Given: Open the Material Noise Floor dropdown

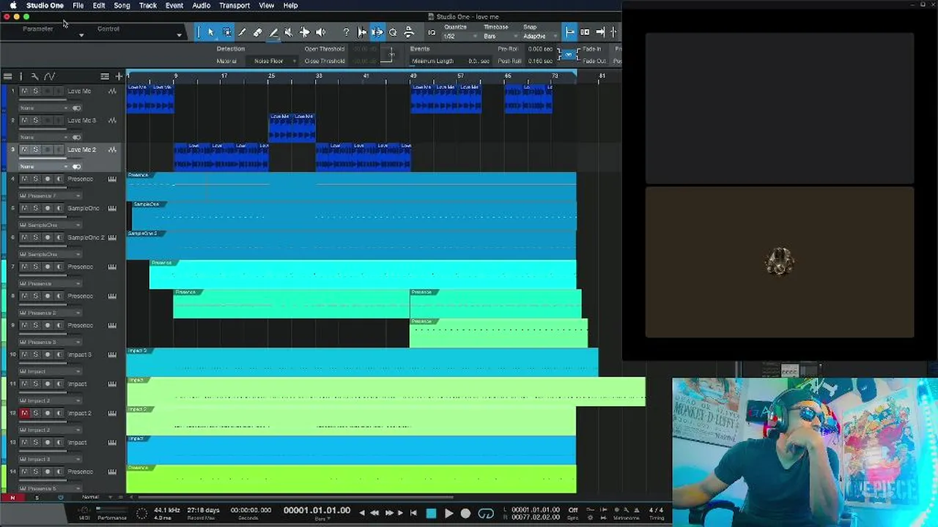Looking at the screenshot, I should point(271,61).
